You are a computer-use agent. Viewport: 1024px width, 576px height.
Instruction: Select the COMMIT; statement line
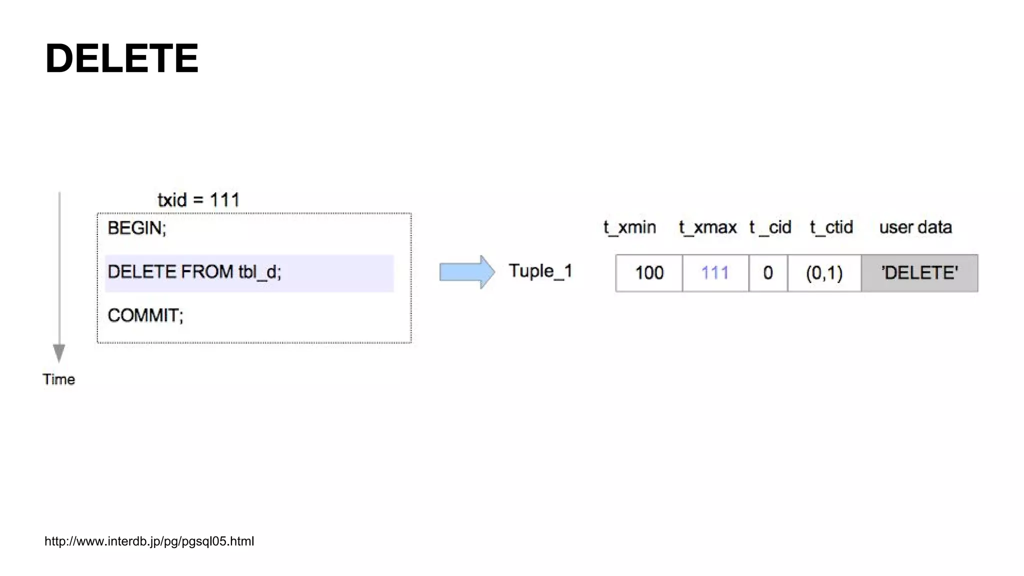(x=145, y=315)
